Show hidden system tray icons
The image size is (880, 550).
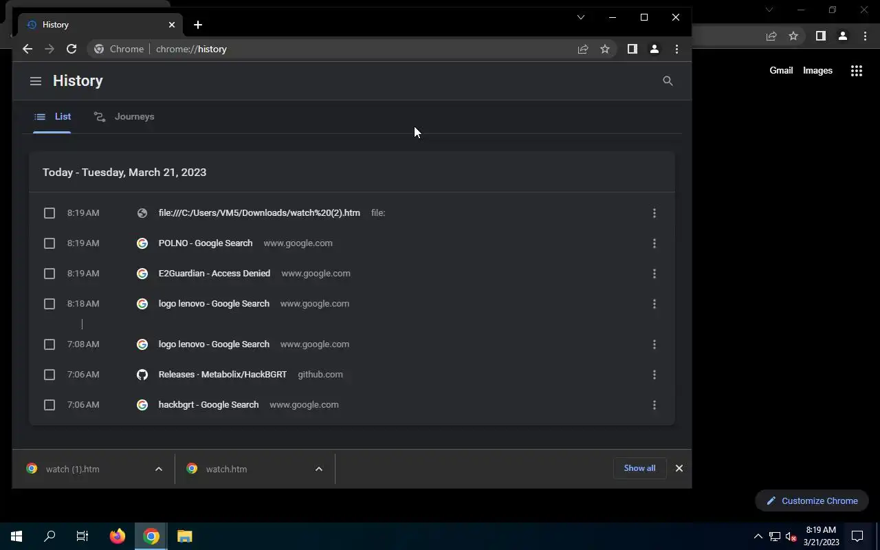pyautogui.click(x=758, y=536)
